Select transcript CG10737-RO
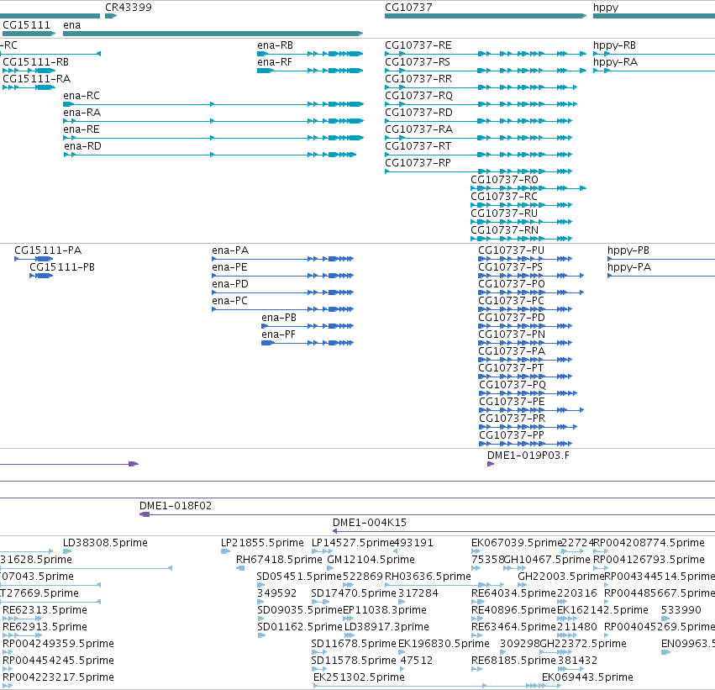This screenshot has height=690, width=715. [528, 188]
